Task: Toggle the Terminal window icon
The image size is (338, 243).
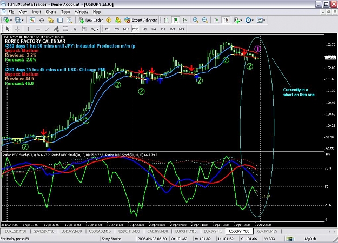Action: pos(60,20)
